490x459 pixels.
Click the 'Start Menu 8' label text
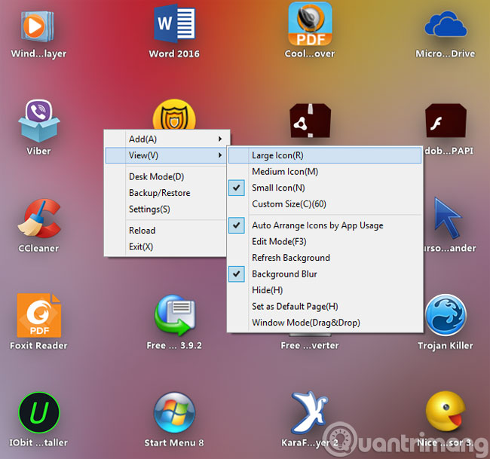click(x=174, y=442)
